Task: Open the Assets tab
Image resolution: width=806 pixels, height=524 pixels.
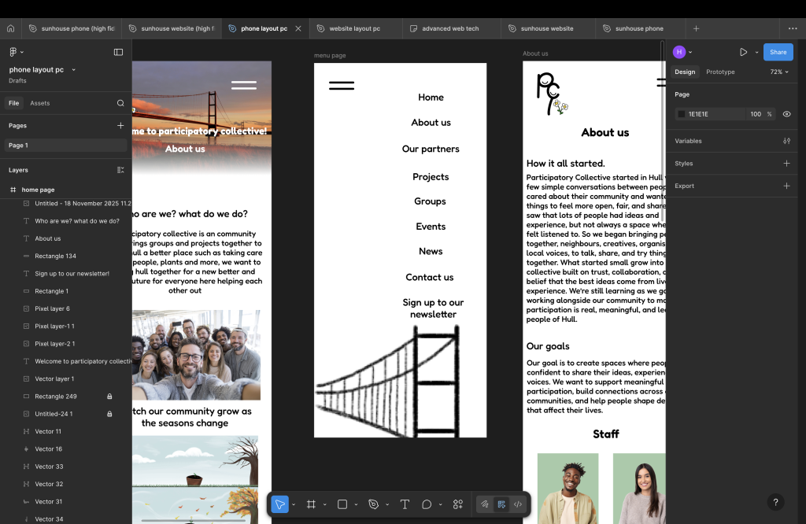Action: [x=39, y=103]
